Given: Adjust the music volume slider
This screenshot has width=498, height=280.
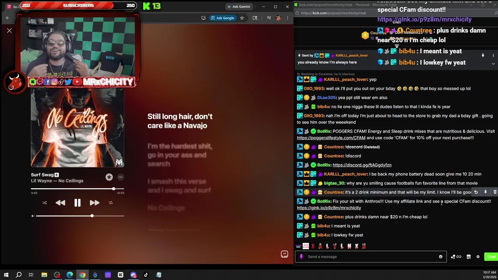Looking at the screenshot, I should point(80,216).
